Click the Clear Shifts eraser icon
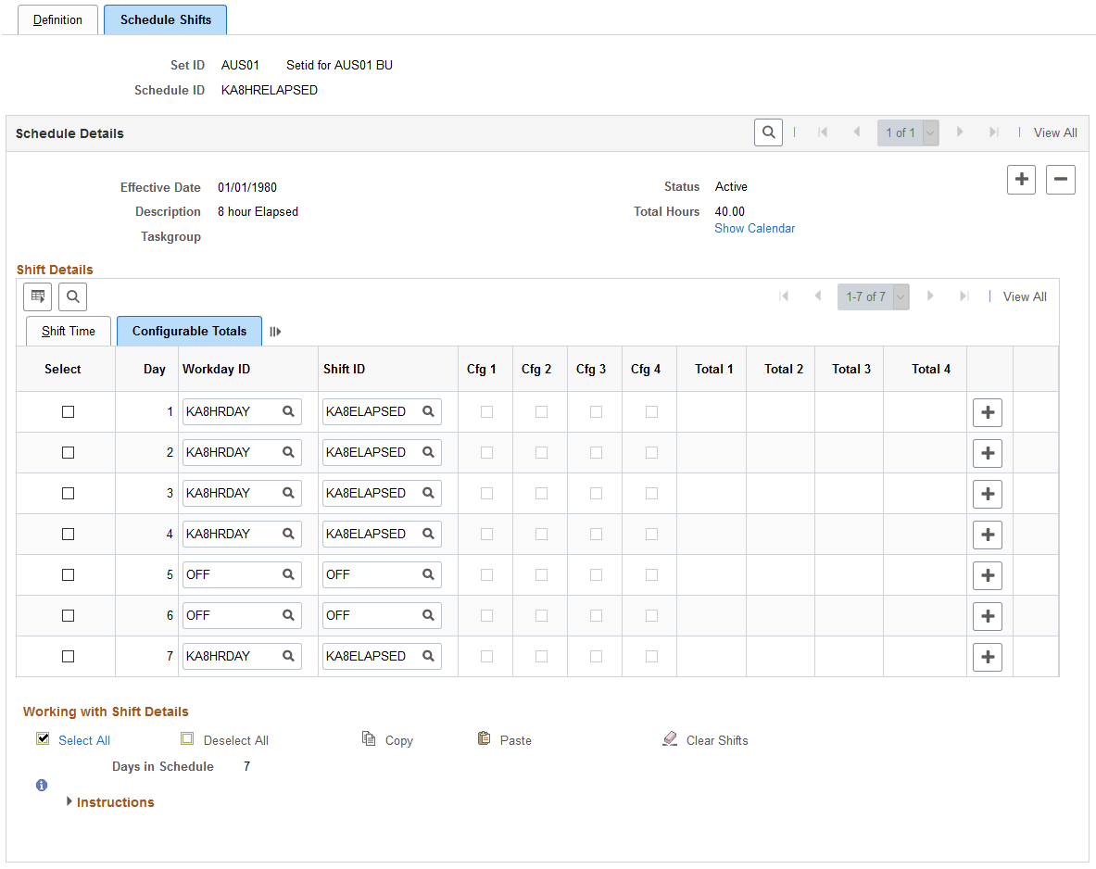The width and height of the screenshot is (1096, 869). click(670, 738)
